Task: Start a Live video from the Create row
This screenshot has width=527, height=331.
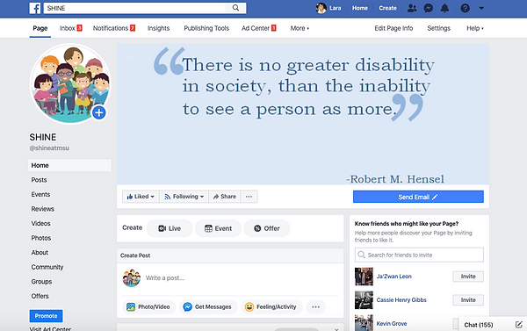Action: tap(170, 228)
